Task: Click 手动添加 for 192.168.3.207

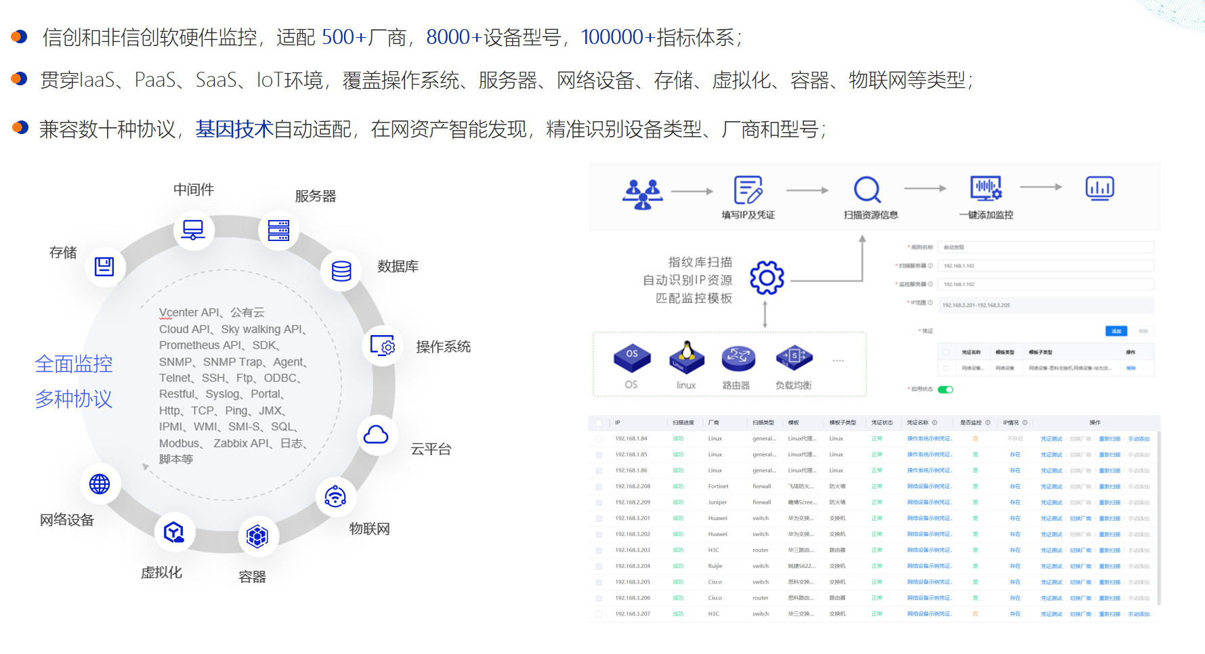Action: (1139, 614)
